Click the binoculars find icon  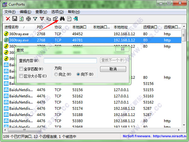coord(62,19)
